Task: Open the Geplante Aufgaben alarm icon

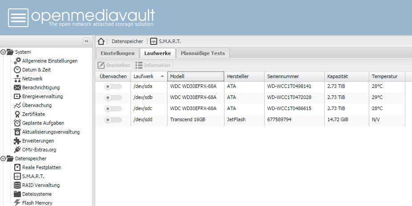Action: click(17, 123)
